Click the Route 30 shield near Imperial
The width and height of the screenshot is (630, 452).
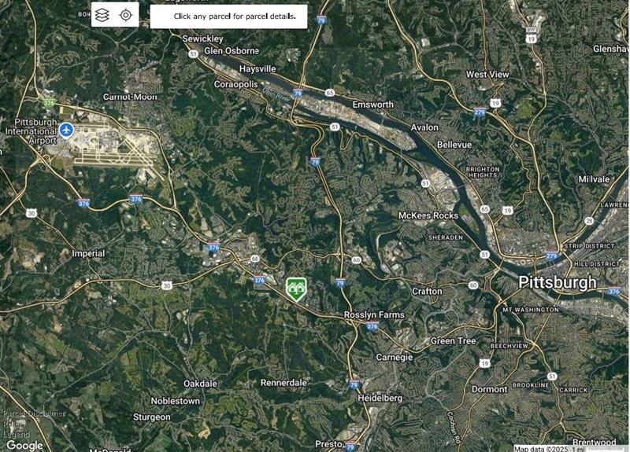(31, 213)
